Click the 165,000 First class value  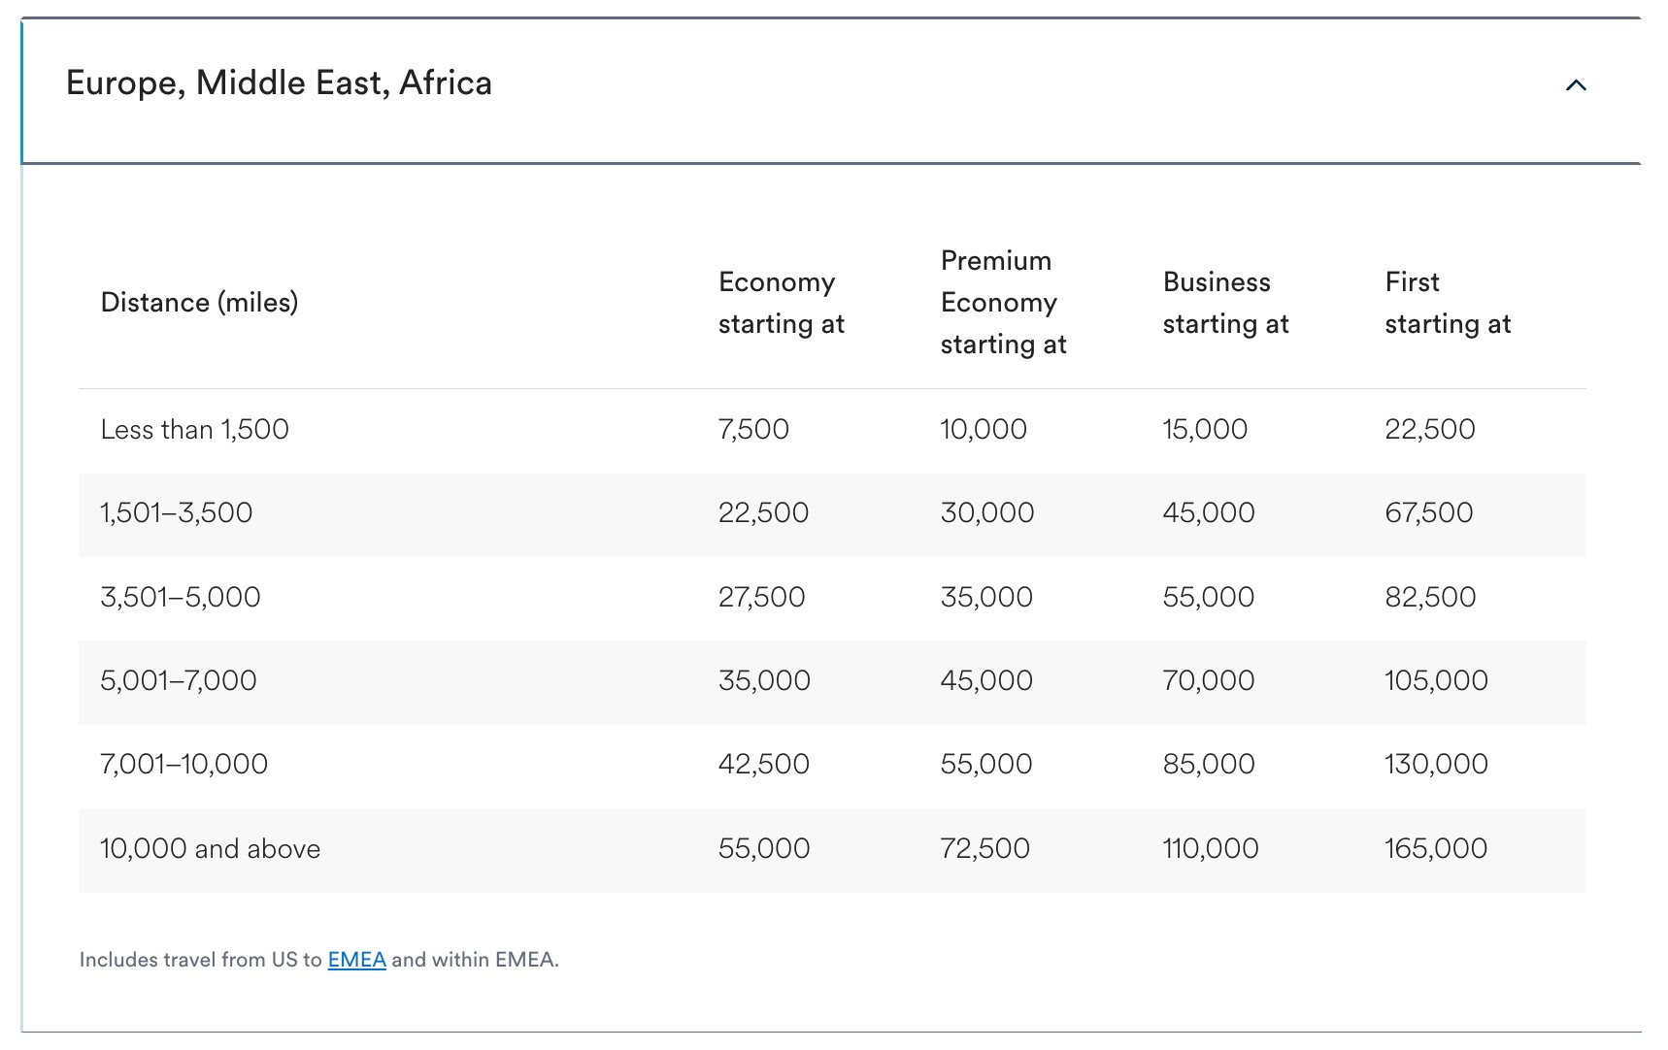pos(1435,849)
